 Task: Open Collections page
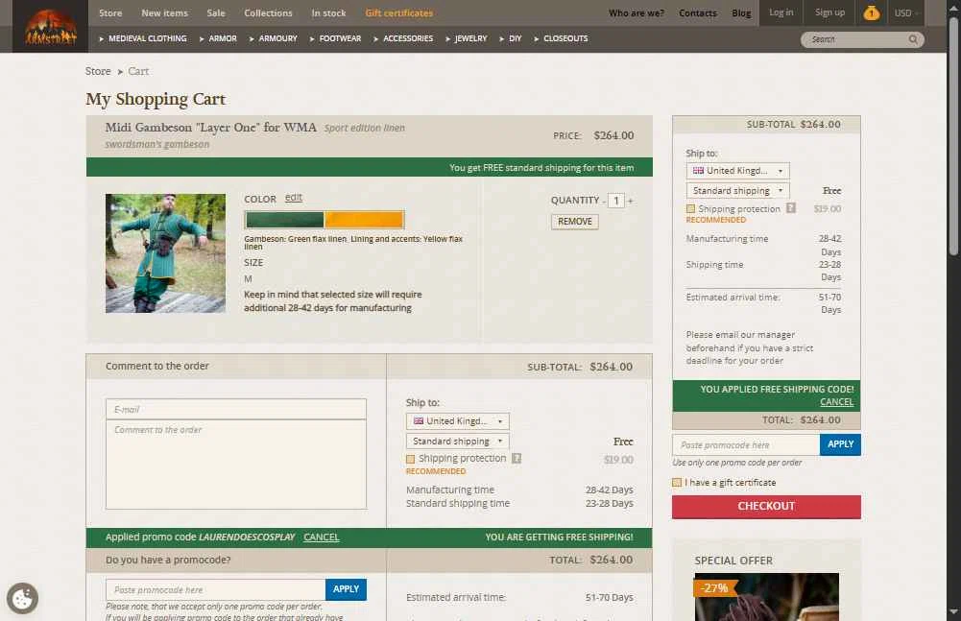click(x=268, y=12)
